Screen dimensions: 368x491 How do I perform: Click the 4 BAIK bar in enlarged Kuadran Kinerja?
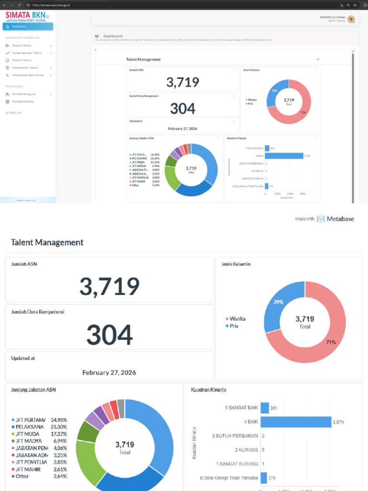(x=296, y=422)
